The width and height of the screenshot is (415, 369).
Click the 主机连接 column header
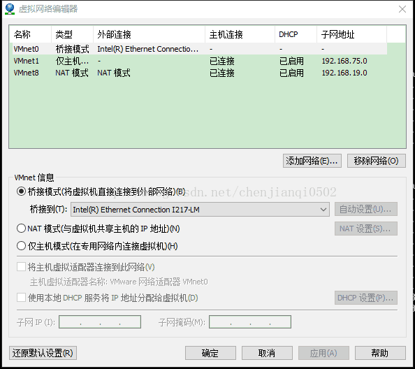coord(240,34)
